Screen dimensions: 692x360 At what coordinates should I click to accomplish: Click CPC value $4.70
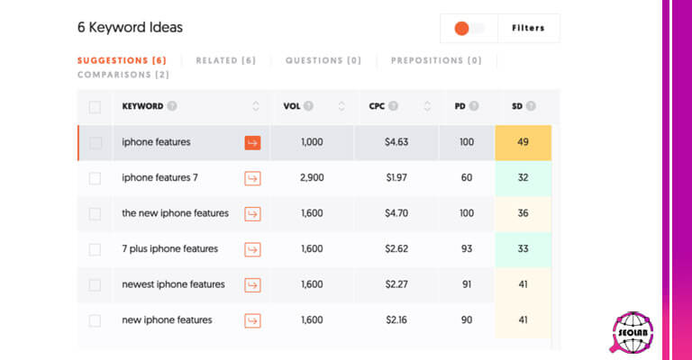[x=396, y=213]
